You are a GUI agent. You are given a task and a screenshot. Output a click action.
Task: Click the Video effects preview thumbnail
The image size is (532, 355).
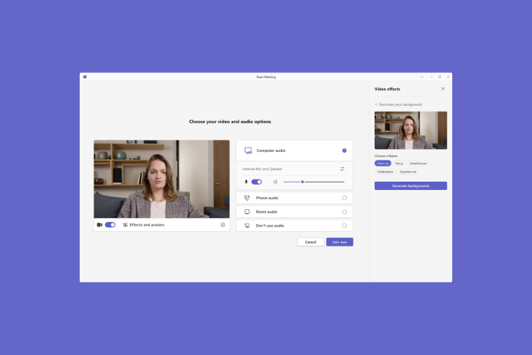tap(411, 130)
